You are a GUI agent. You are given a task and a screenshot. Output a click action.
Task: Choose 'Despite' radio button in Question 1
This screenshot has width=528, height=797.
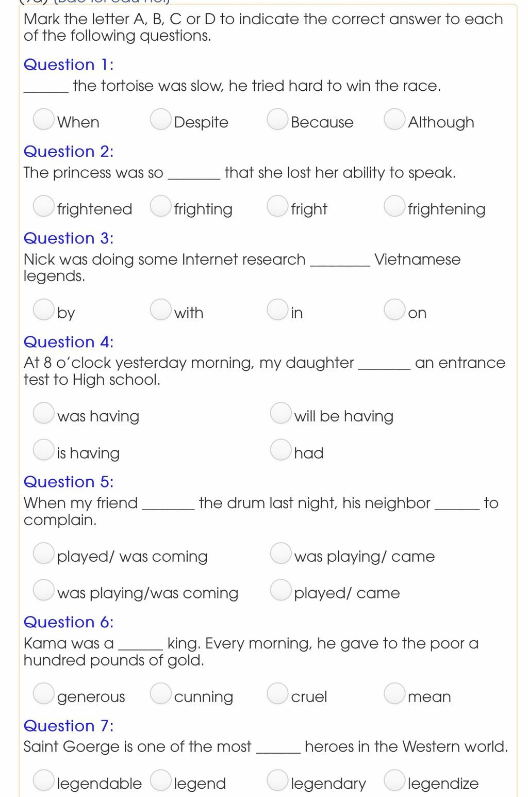pyautogui.click(x=161, y=119)
